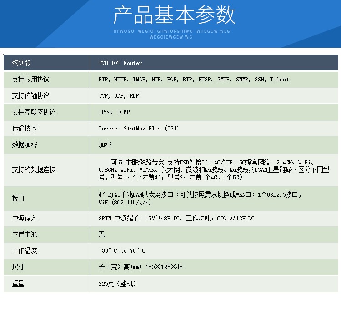Click the TCP, UDP, RDP value
This screenshot has width=341, height=309.
(x=118, y=96)
